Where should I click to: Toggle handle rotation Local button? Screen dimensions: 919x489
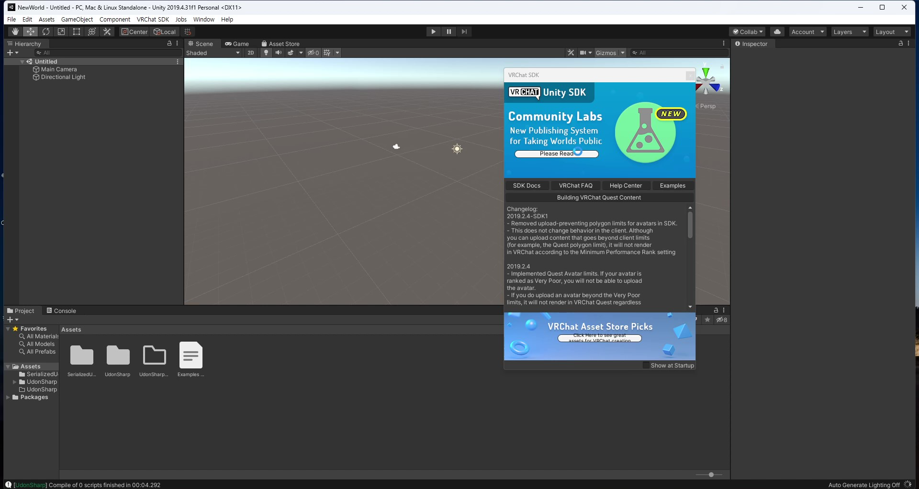(x=165, y=32)
